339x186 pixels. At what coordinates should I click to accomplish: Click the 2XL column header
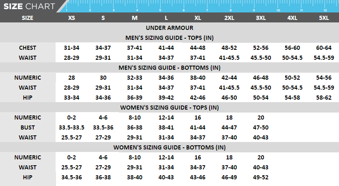tap(229, 18)
